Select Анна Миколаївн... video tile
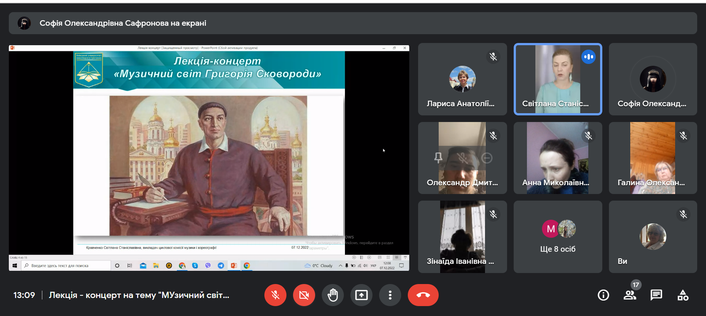This screenshot has width=706, height=316. pyautogui.click(x=557, y=158)
